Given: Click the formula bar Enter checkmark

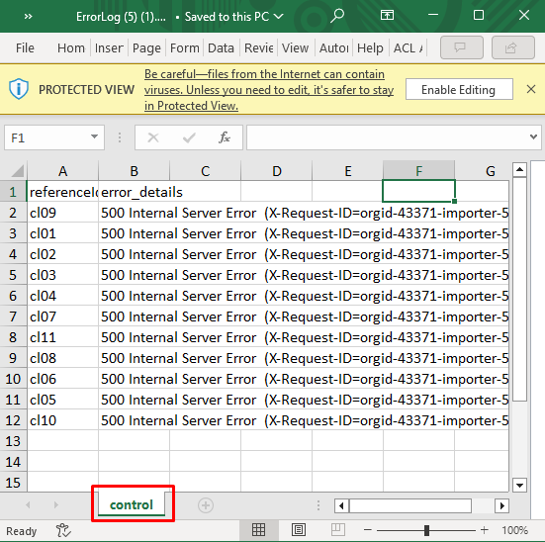Looking at the screenshot, I should pos(189,138).
